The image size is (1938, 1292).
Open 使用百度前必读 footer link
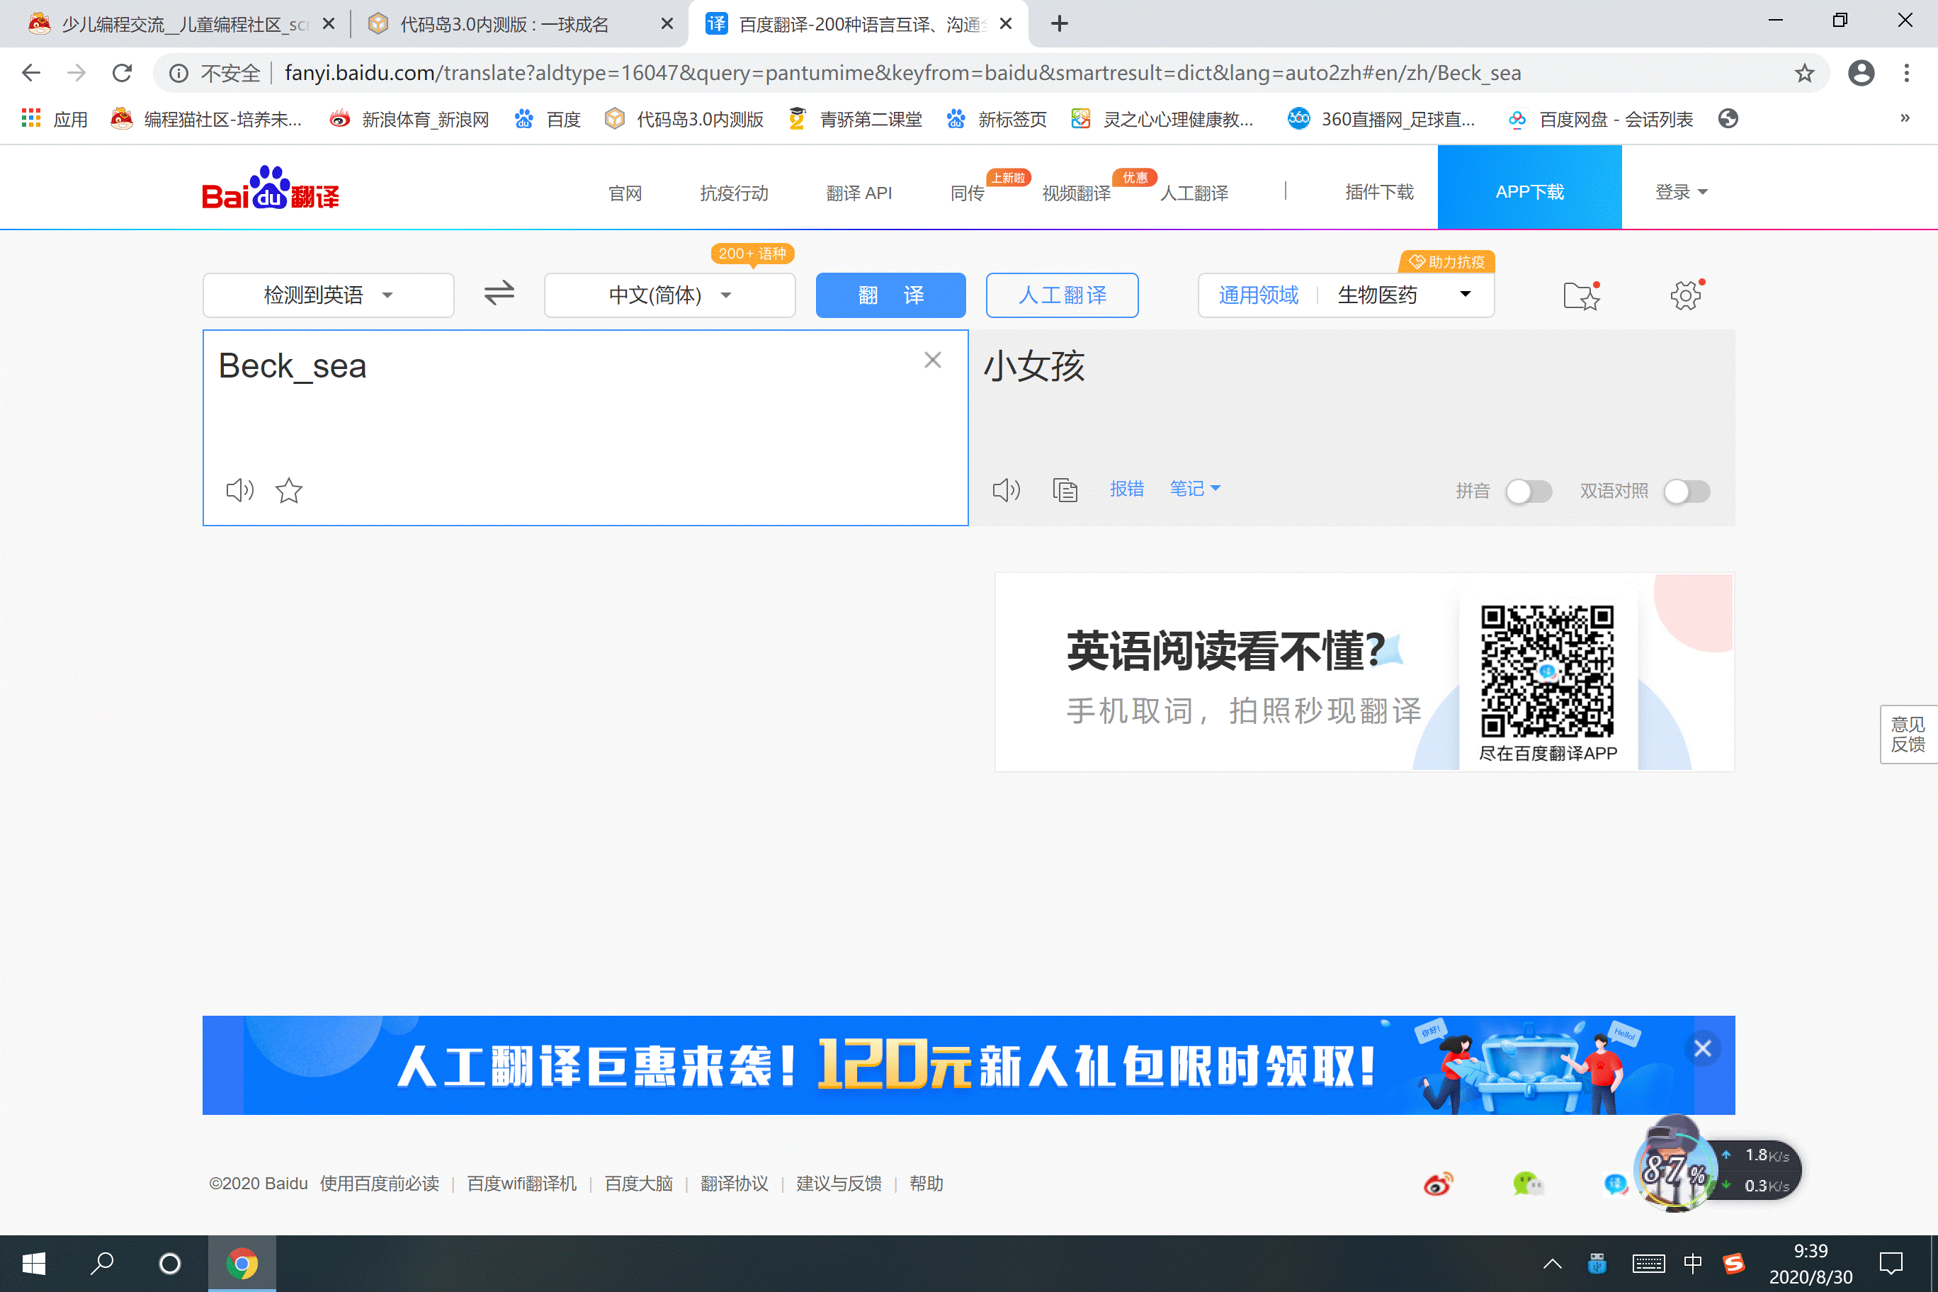379,1184
